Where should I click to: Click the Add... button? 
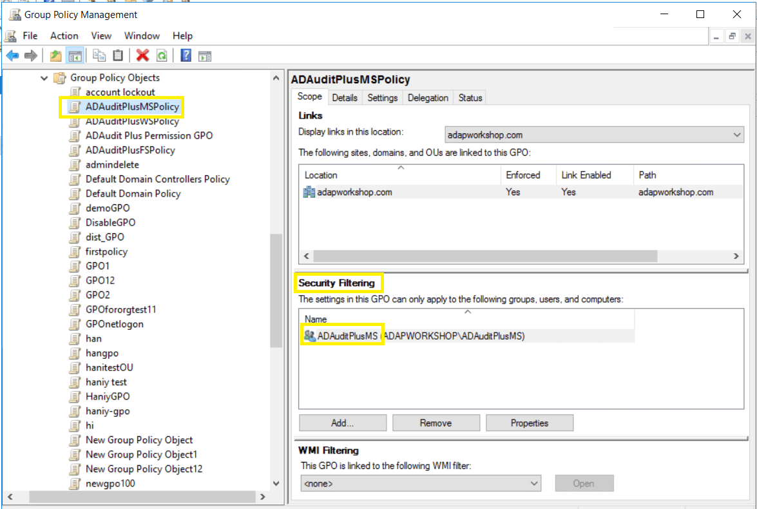pos(342,423)
